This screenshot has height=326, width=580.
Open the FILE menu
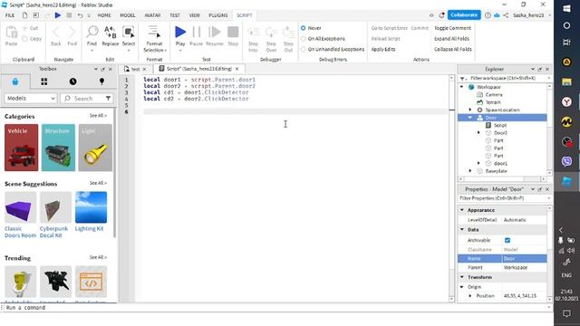[10, 15]
